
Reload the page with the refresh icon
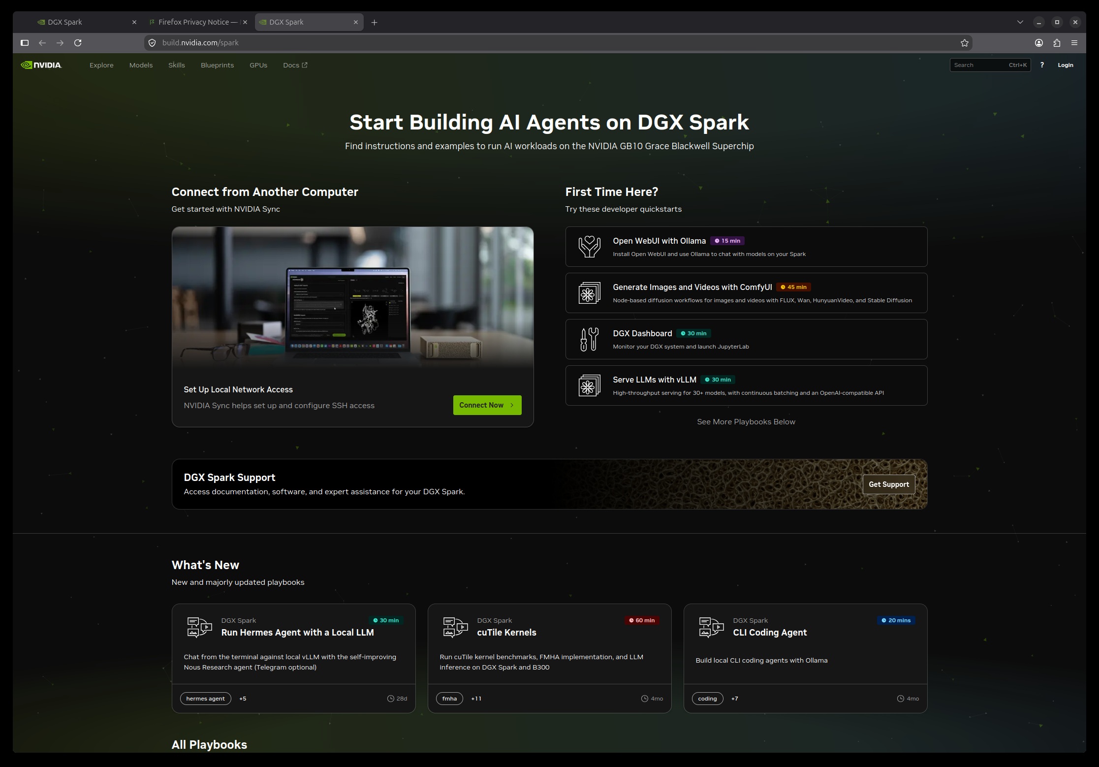click(x=78, y=43)
